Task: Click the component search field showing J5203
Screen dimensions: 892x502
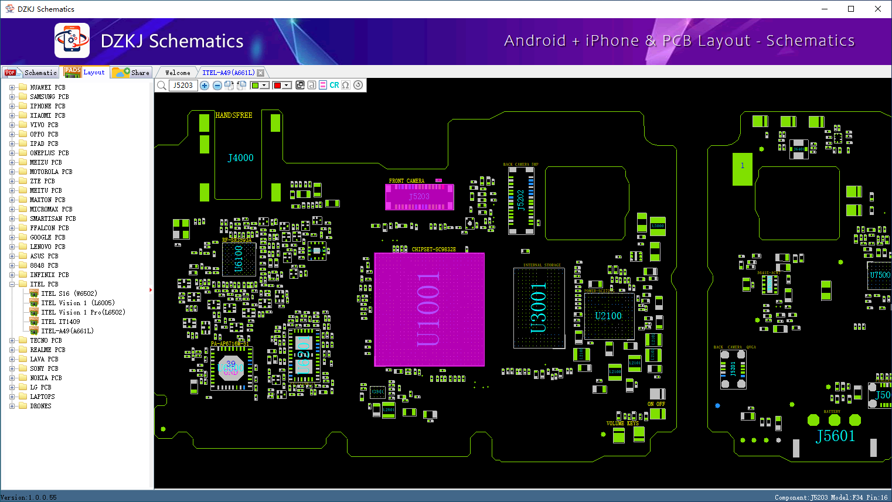Action: click(x=183, y=86)
